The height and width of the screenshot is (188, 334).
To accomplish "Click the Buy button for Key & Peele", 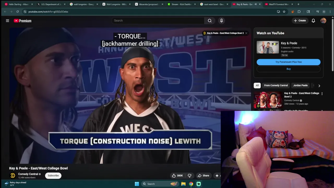I will click(289, 69).
